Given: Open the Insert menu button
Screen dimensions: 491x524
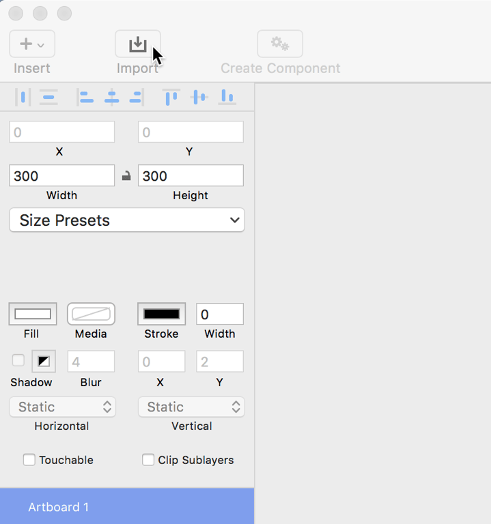Looking at the screenshot, I should tap(32, 44).
